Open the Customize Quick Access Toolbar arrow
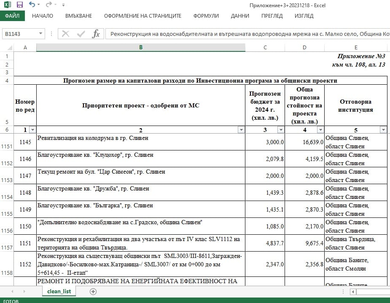The width and height of the screenshot is (390, 303). [63, 5]
